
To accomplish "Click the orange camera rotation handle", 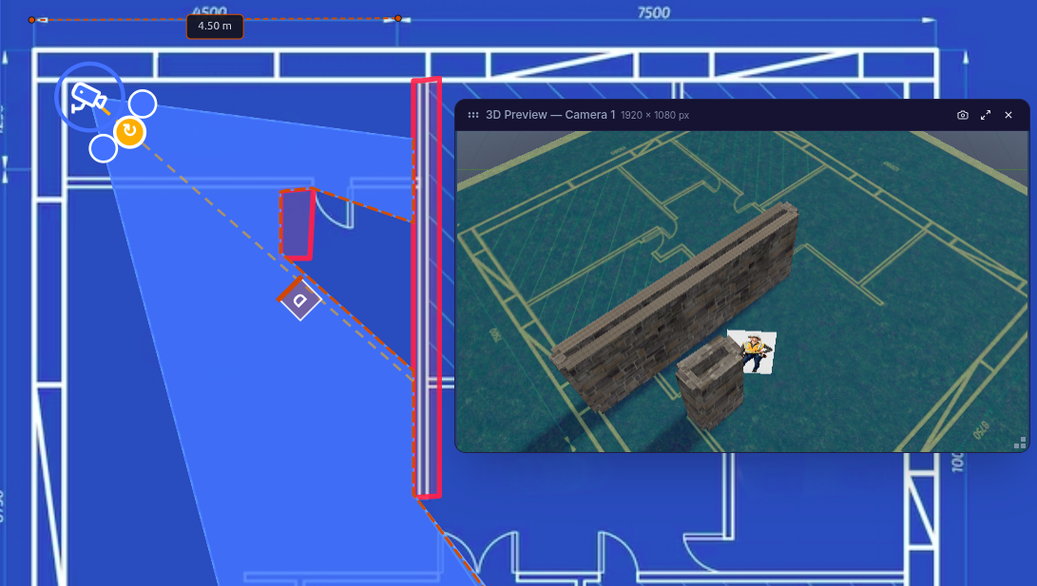I will (130, 131).
